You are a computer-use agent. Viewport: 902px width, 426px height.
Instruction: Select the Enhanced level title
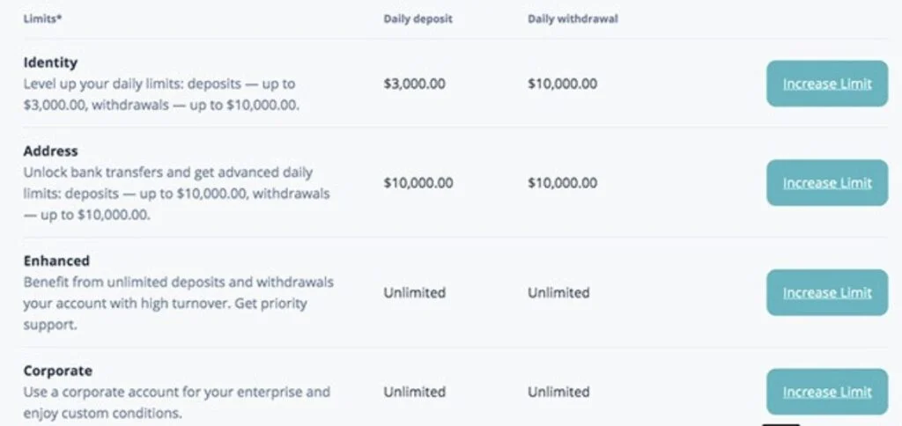coord(56,261)
